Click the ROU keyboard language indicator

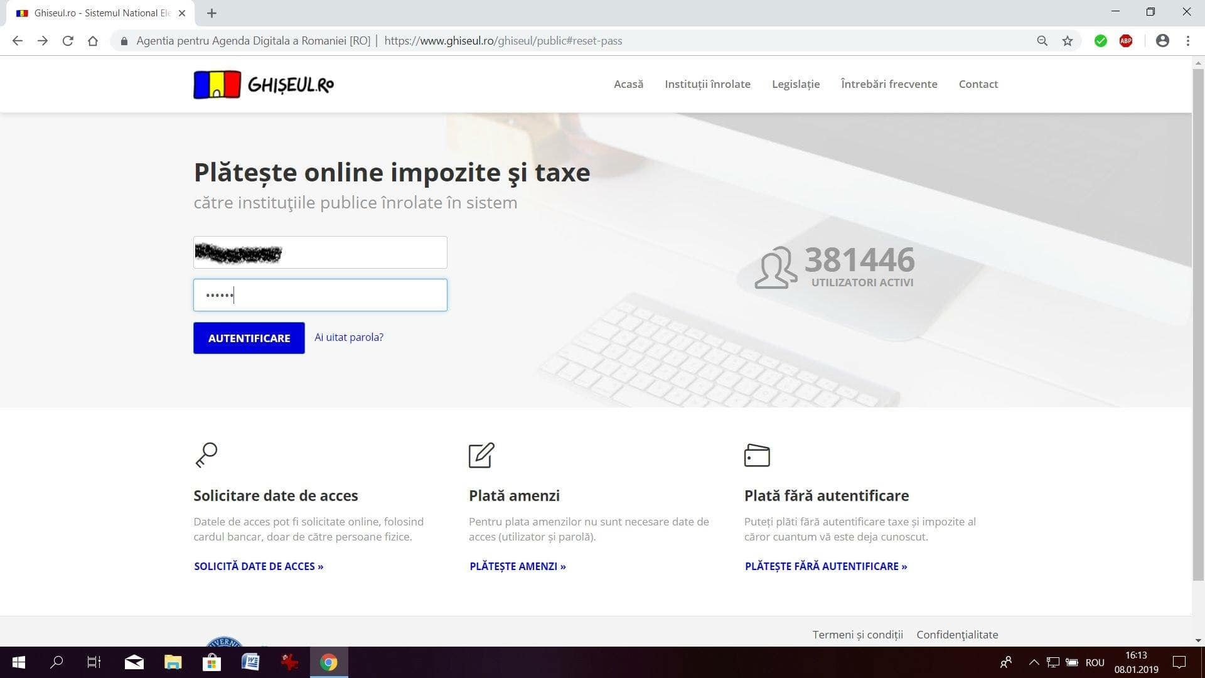click(x=1095, y=662)
